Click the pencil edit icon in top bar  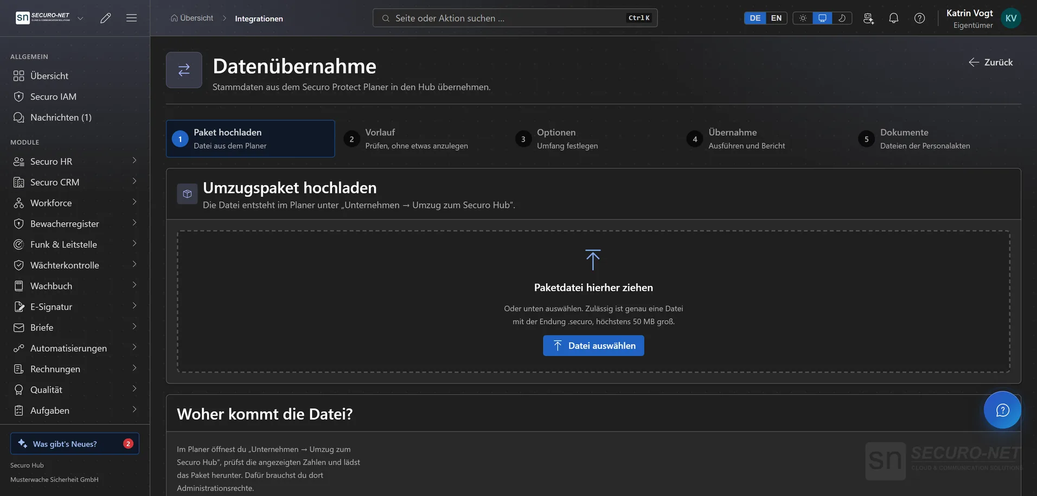[x=106, y=18]
